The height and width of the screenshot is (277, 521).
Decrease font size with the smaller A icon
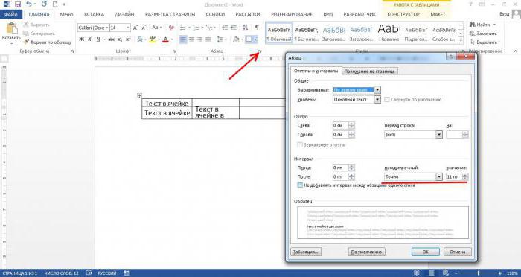tap(144, 28)
